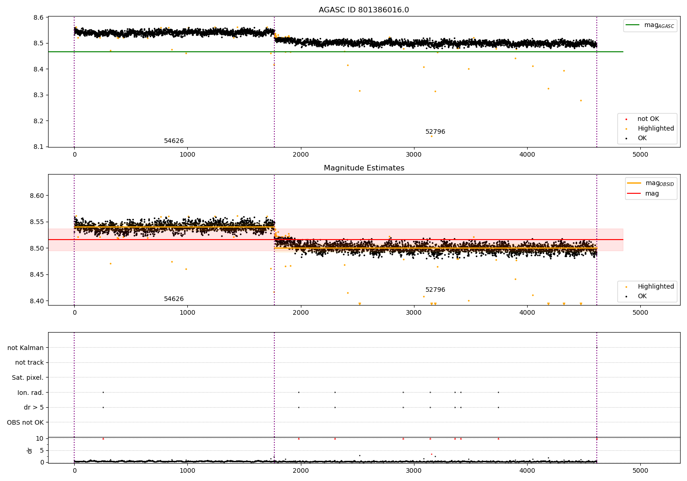
Task: Click the "8.45" tick on middle plot
Action: (37, 275)
